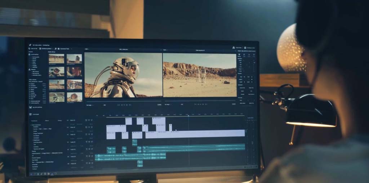The image size is (369, 183).
Task: Open the Conversion Tools toolbar icon
Action: pos(59,49)
